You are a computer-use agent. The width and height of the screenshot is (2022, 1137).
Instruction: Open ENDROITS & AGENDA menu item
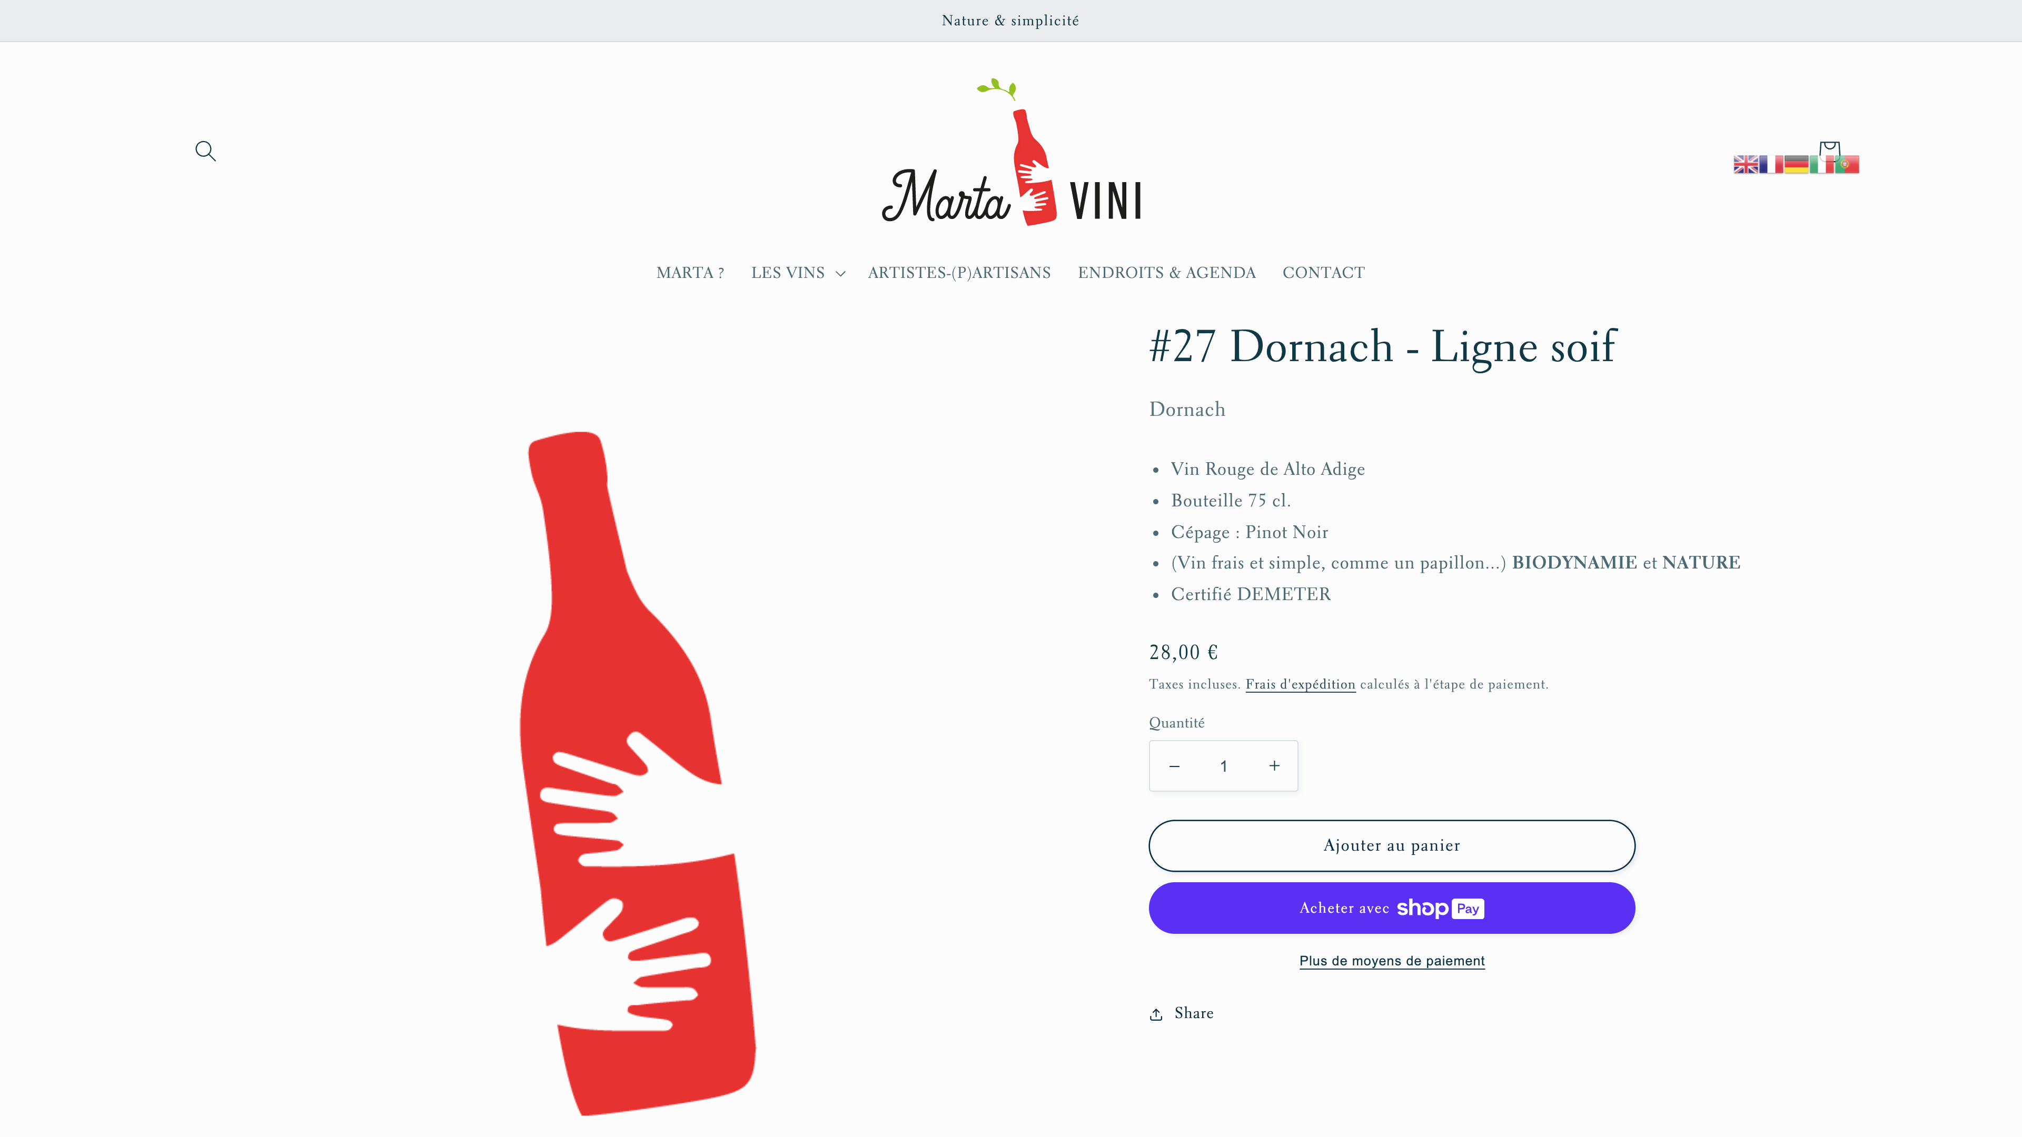(x=1166, y=272)
